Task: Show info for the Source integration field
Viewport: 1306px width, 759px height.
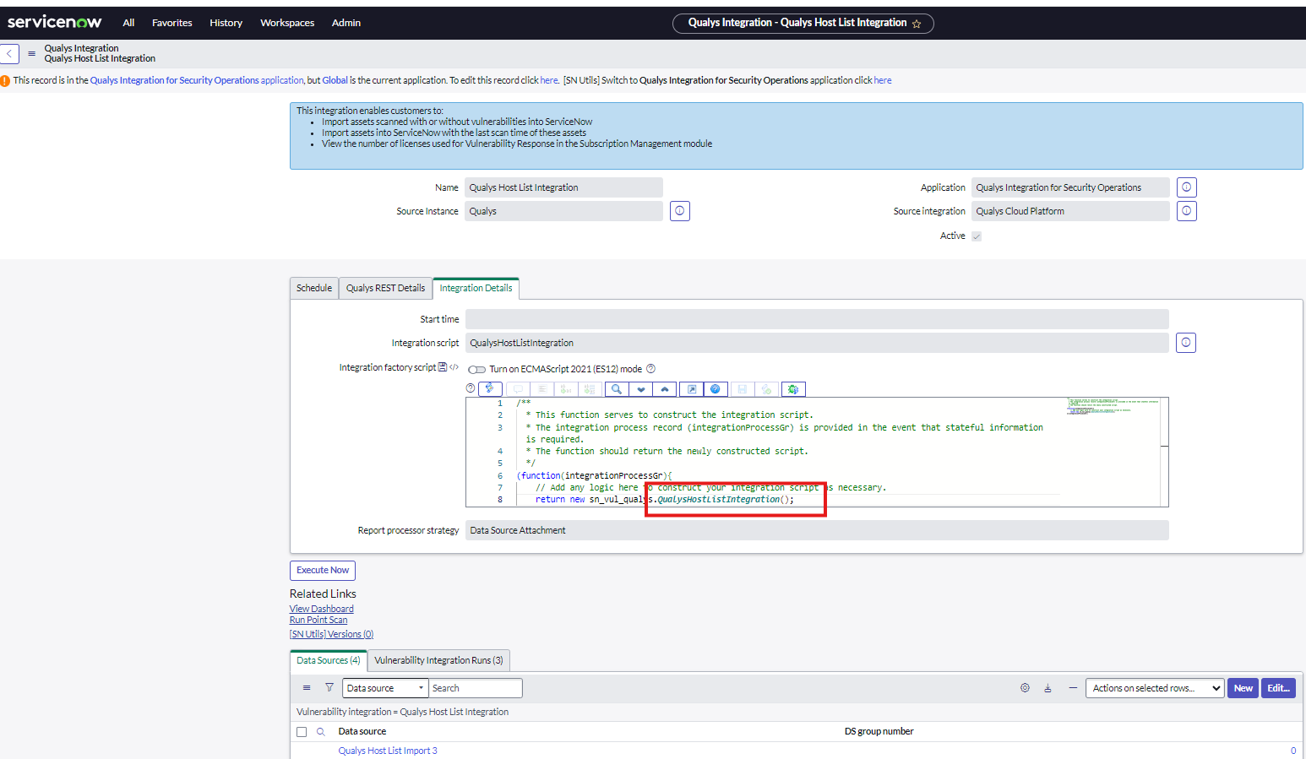Action: pyautogui.click(x=1187, y=211)
